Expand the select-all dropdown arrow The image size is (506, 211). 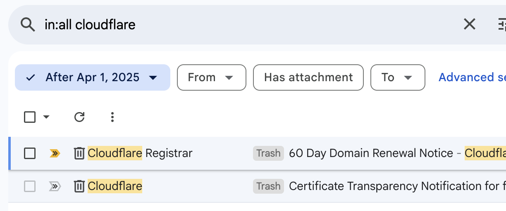pyautogui.click(x=46, y=117)
